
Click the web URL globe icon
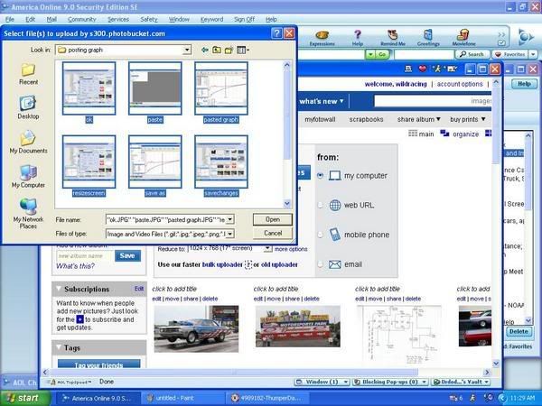pyautogui.click(x=334, y=205)
